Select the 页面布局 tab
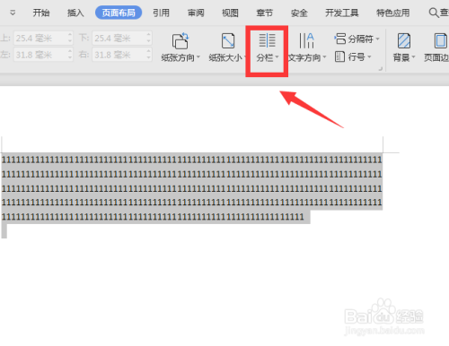449x346 pixels. point(119,13)
